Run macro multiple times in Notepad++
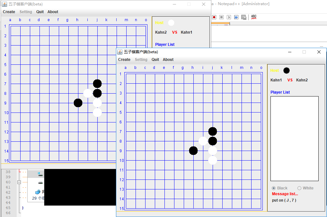Viewport: 327px width, 217px height. [236, 17]
